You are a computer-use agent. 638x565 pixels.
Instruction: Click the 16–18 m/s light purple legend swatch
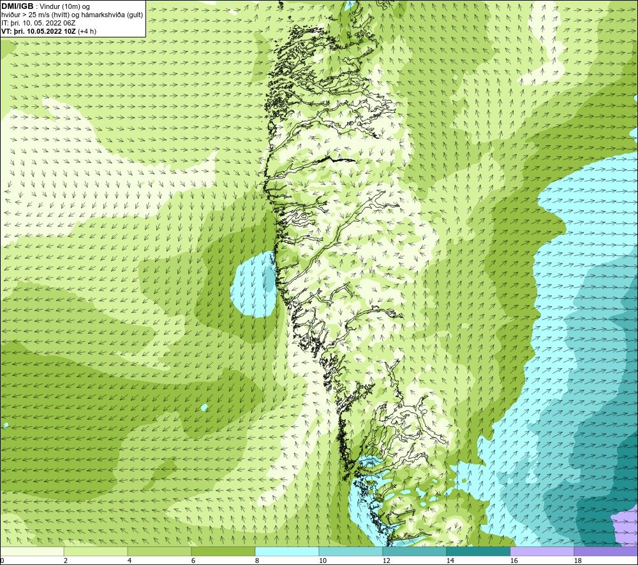(x=542, y=551)
